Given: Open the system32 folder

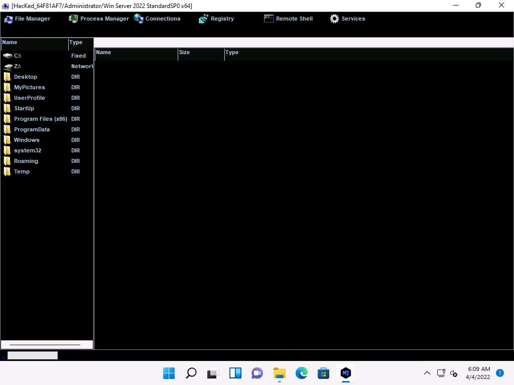Looking at the screenshot, I should 27,150.
